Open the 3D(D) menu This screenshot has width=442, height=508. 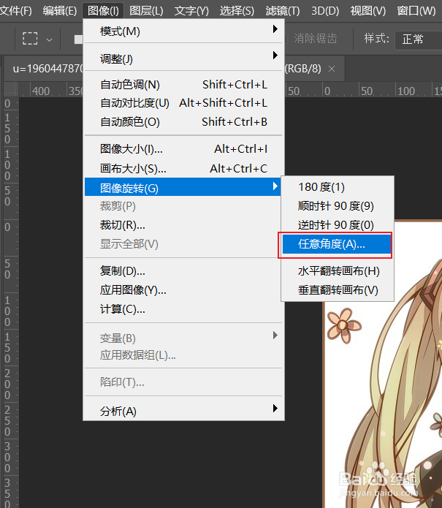(325, 11)
